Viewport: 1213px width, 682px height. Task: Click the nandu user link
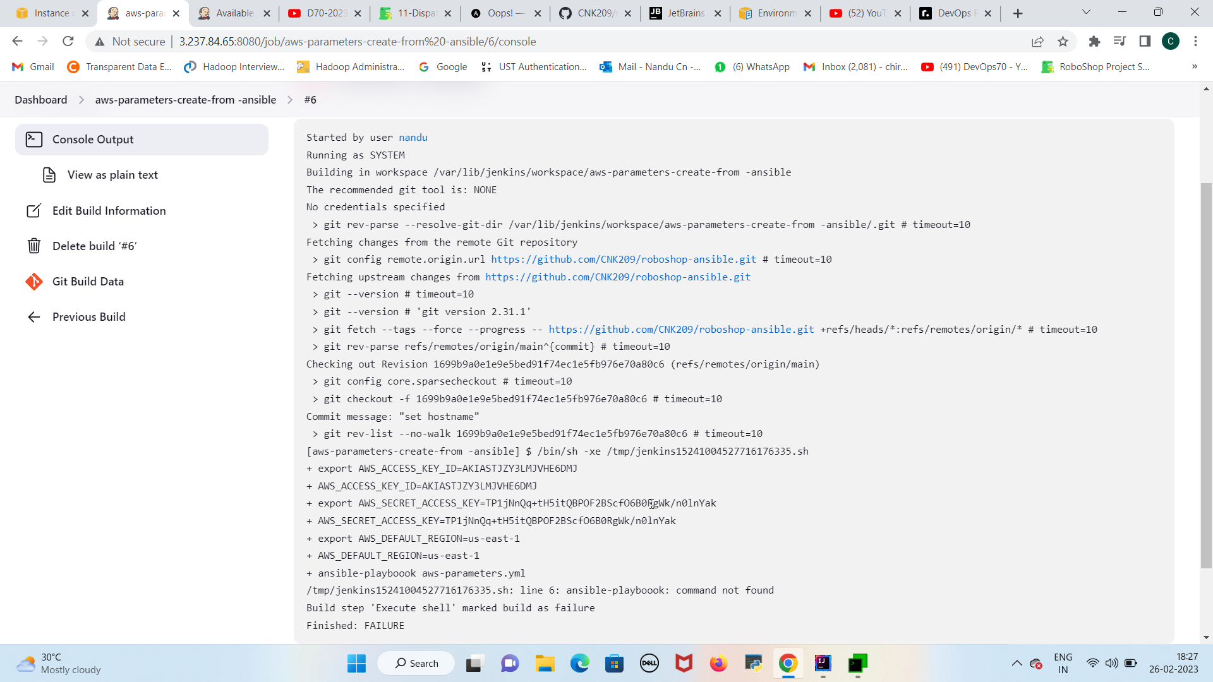pyautogui.click(x=413, y=137)
